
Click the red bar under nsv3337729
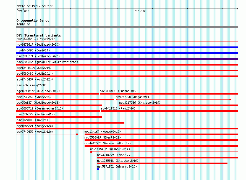pos(59,117)
